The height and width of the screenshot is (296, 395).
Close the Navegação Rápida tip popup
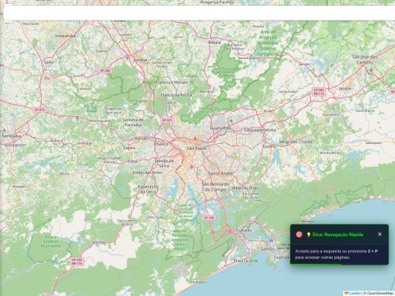pos(380,235)
